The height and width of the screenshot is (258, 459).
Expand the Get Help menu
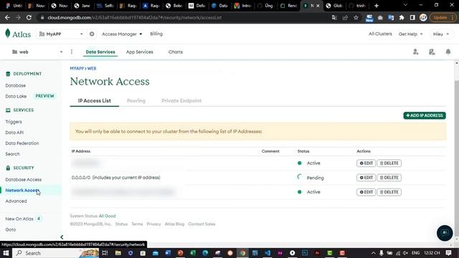(x=410, y=34)
